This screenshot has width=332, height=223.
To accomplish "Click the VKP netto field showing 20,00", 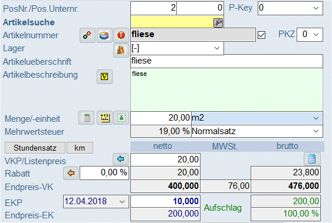I will [x=165, y=159].
